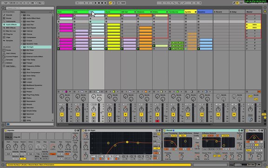Image resolution: width=268 pixels, height=168 pixels.
Task: Launch first Intro scene in Master column
Action: coord(247,25)
